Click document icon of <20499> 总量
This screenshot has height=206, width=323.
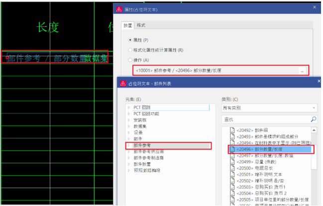(x=232, y=162)
